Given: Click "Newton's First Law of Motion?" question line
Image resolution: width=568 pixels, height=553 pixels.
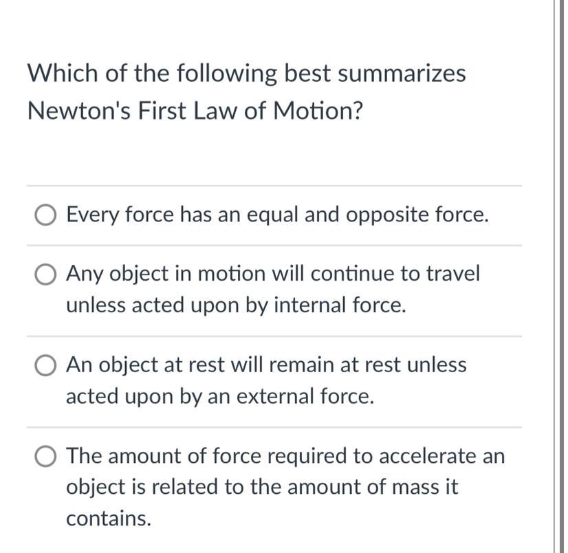Looking at the screenshot, I should pos(195,111).
